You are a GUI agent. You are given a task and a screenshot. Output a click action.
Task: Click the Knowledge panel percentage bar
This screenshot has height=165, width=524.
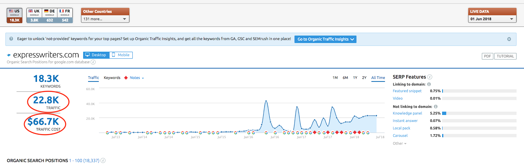coord(479,113)
